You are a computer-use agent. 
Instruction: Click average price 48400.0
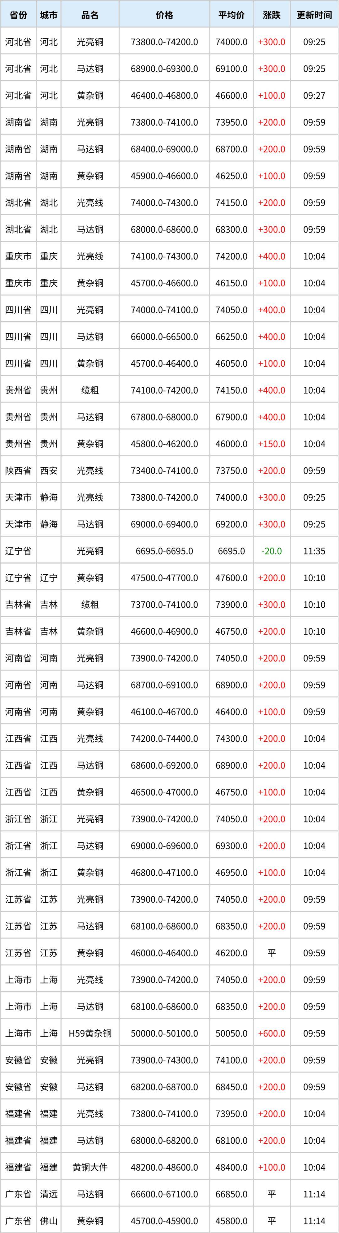[x=232, y=1168]
